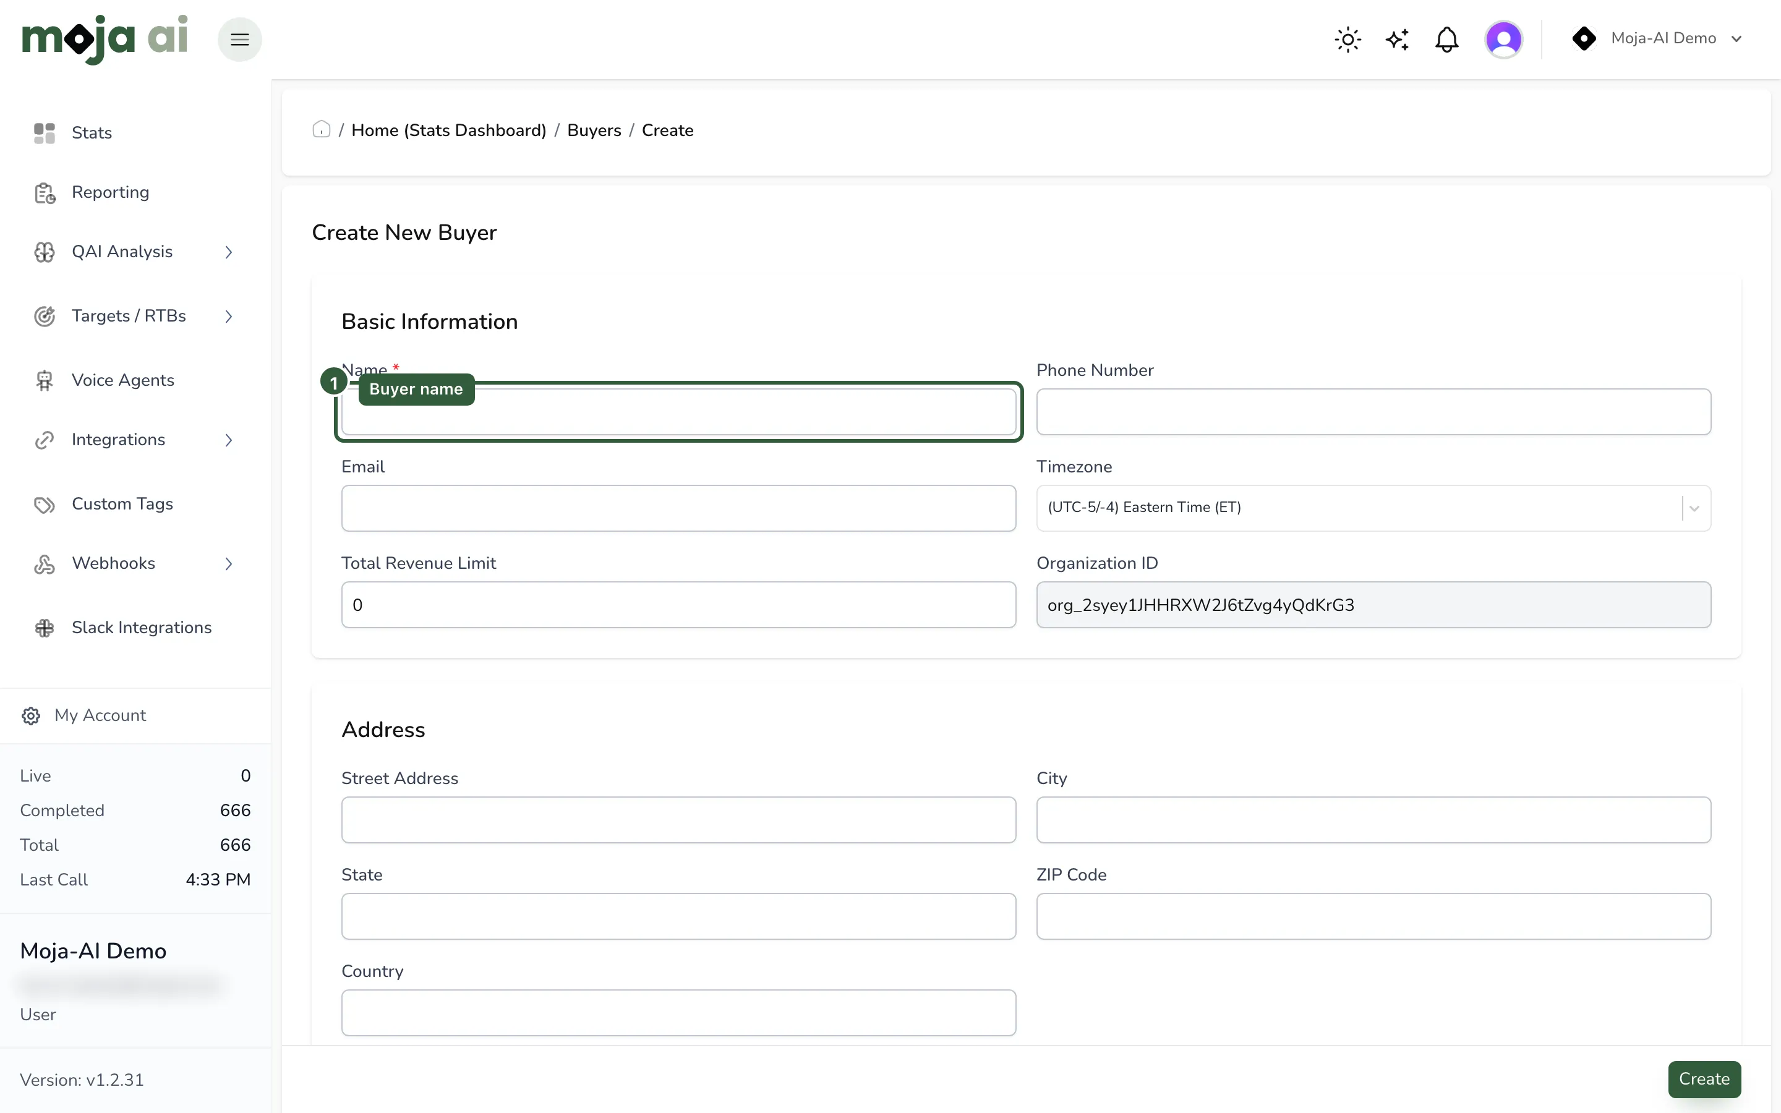Click the Basic Information heading
This screenshot has width=1781, height=1113.
click(x=430, y=322)
